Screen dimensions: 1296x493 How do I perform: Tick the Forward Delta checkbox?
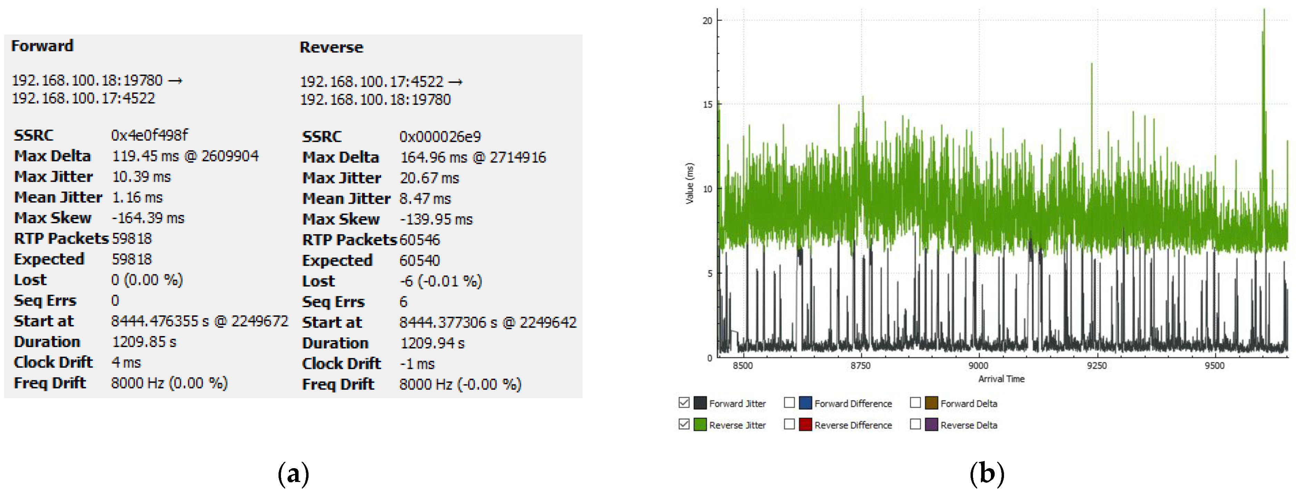915,403
